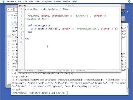Toggle the fold marker beside line 9 end
This screenshot has width=133, height=100.
[24, 39]
